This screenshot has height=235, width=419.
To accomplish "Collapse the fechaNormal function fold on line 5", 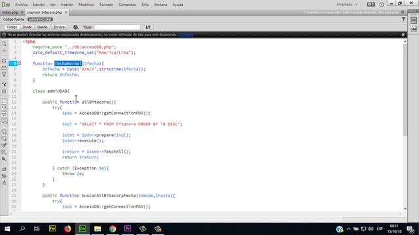I will (x=19, y=63).
